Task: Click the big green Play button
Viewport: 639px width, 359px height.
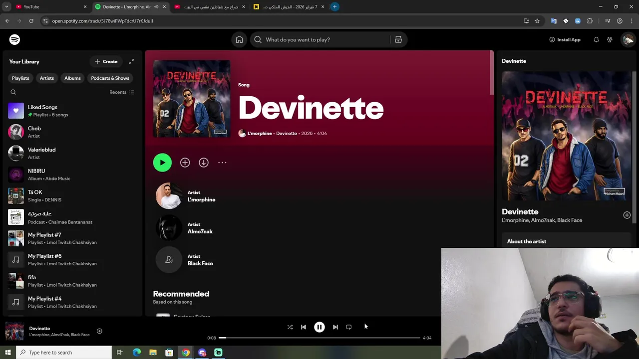Action: (162, 163)
